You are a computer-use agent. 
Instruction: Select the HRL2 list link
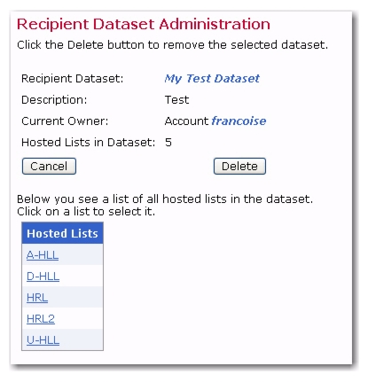(x=41, y=318)
